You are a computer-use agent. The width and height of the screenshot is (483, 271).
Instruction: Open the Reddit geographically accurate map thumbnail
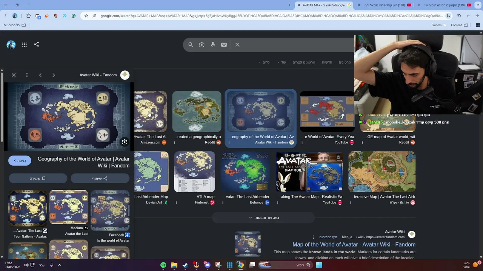click(x=197, y=111)
